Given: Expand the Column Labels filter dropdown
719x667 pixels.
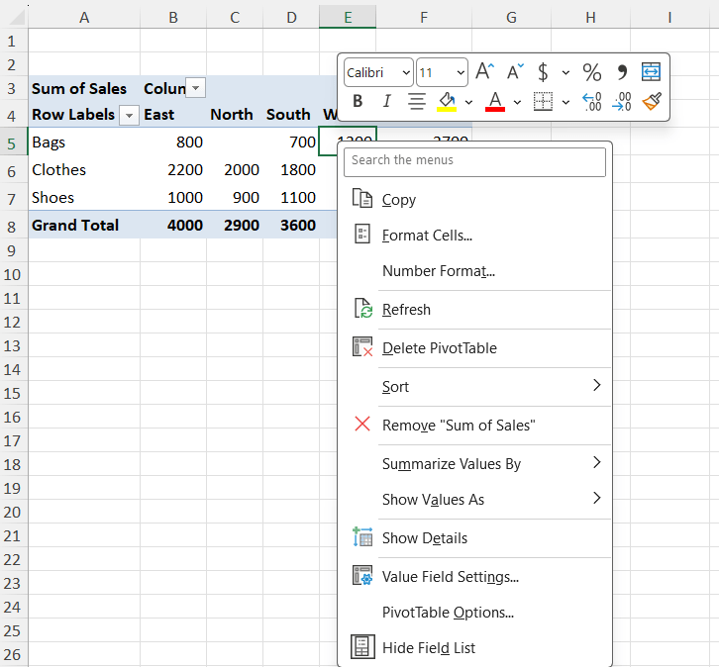Looking at the screenshot, I should (196, 89).
